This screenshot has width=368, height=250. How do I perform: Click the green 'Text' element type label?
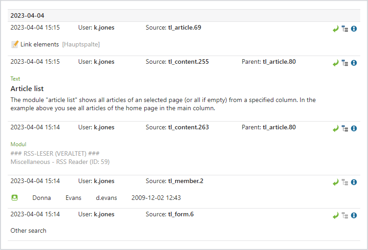click(x=15, y=79)
